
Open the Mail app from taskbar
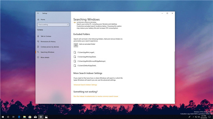35,117
